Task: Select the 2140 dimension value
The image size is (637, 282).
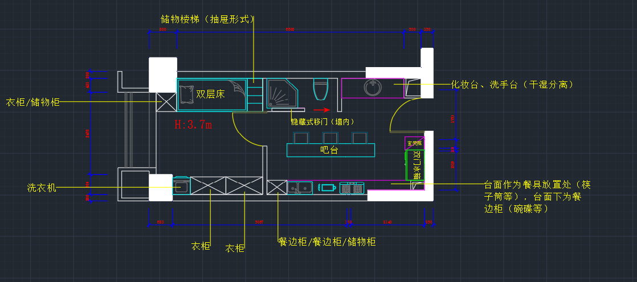Action: pos(387,222)
